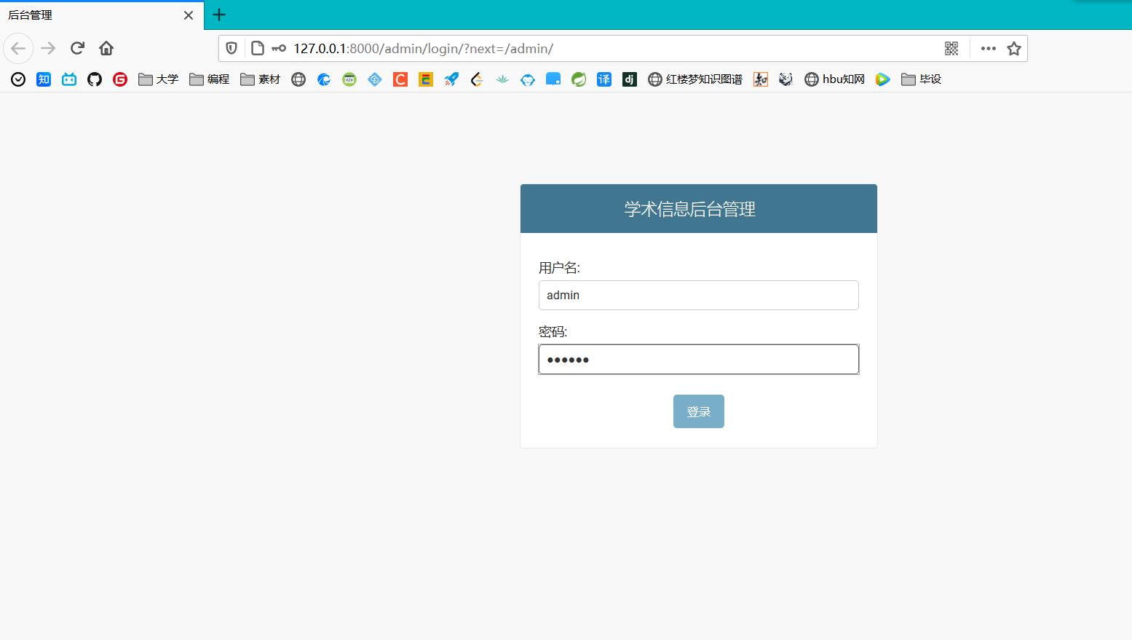Open the orange-bordered 知 calligraphy bookmark
1132x640 pixels.
pos(761,79)
